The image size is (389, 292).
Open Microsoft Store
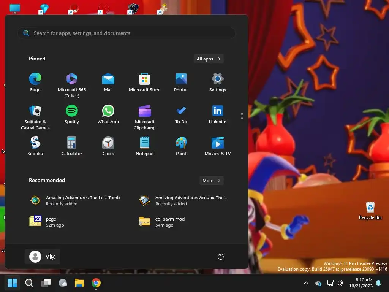(145, 83)
